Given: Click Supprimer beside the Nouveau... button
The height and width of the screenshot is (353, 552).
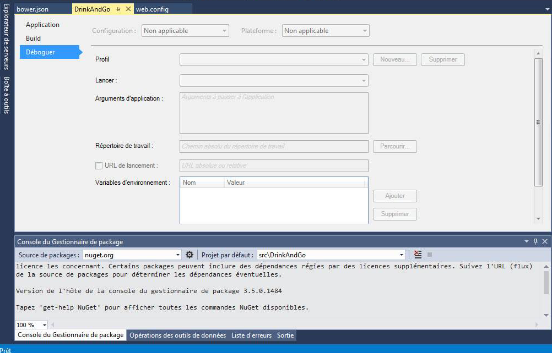Looking at the screenshot, I should pyautogui.click(x=443, y=60).
